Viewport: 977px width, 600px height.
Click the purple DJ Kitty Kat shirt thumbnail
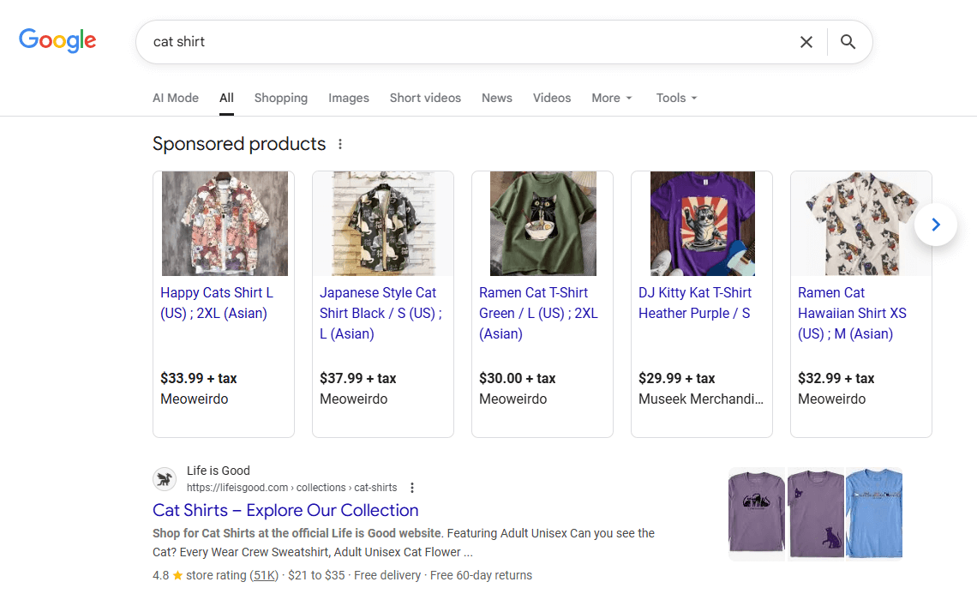[701, 224]
